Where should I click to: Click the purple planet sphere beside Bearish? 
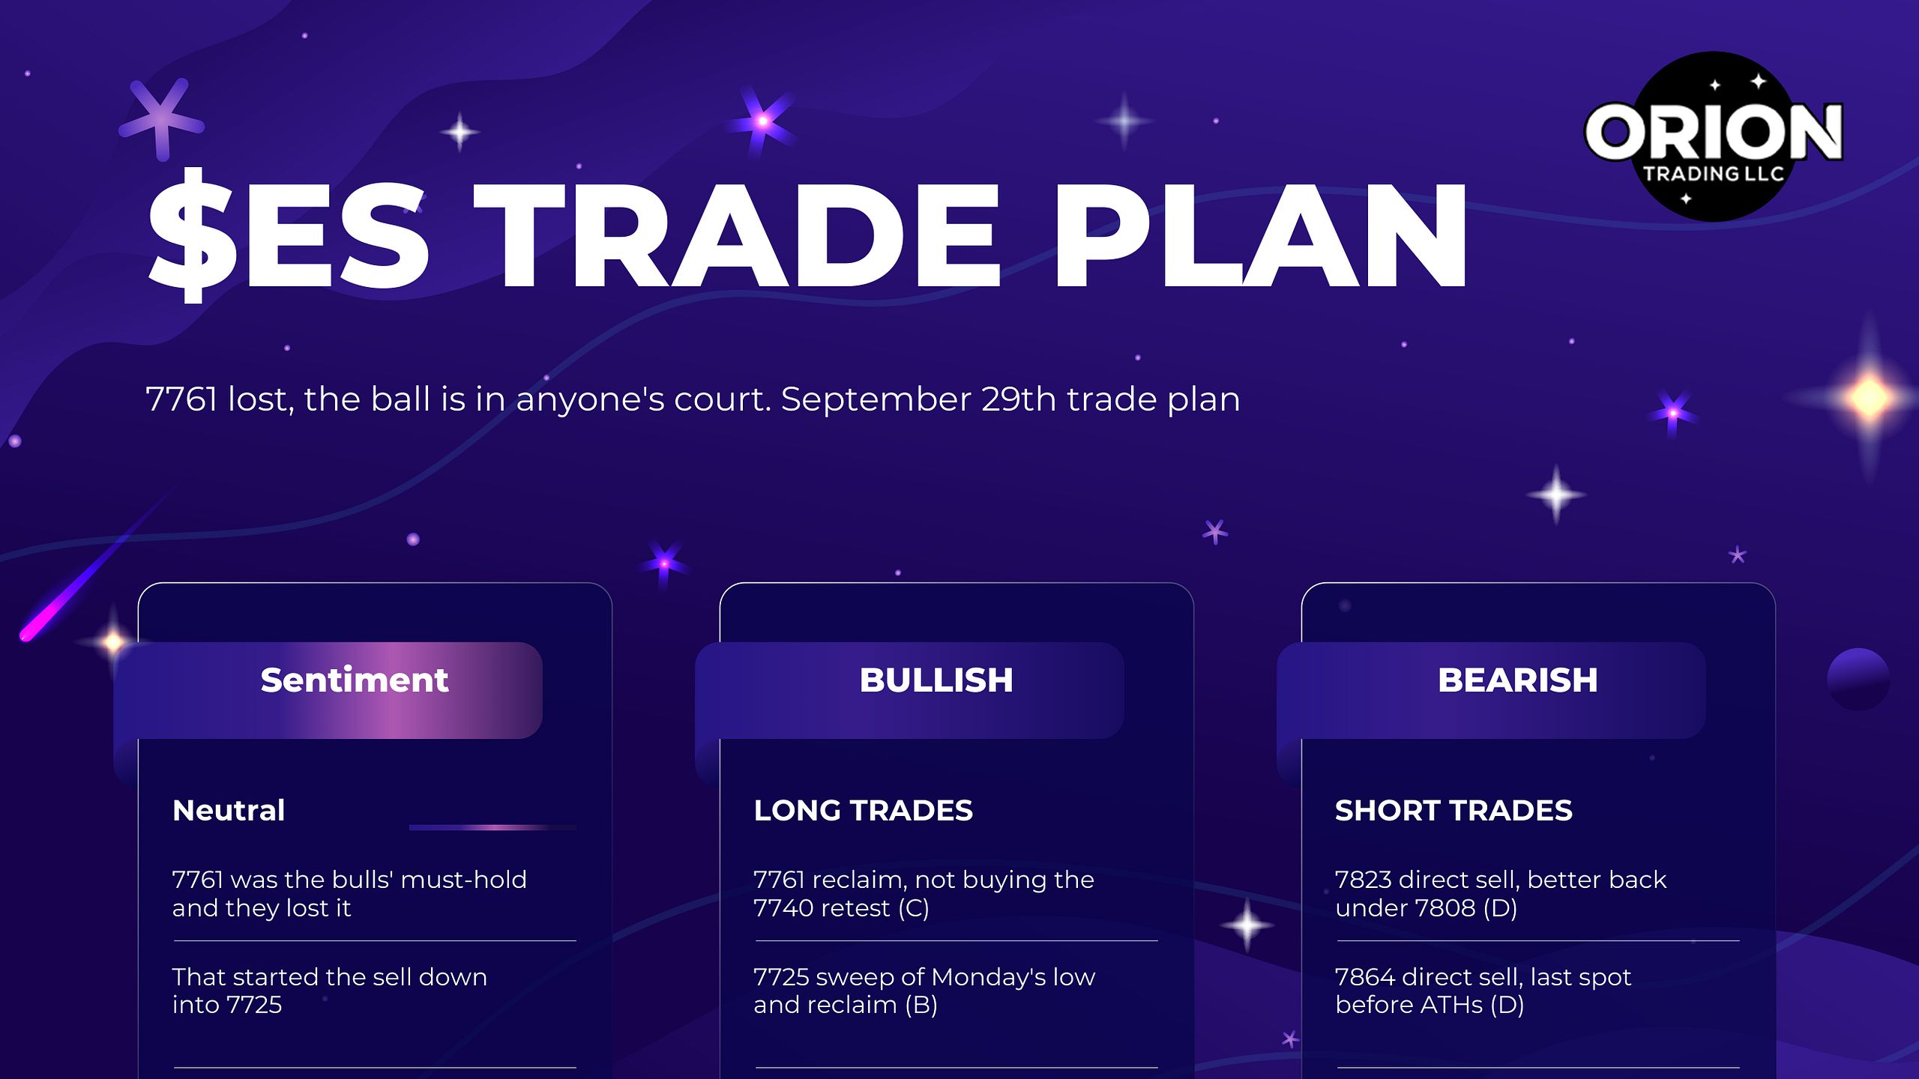[1858, 679]
